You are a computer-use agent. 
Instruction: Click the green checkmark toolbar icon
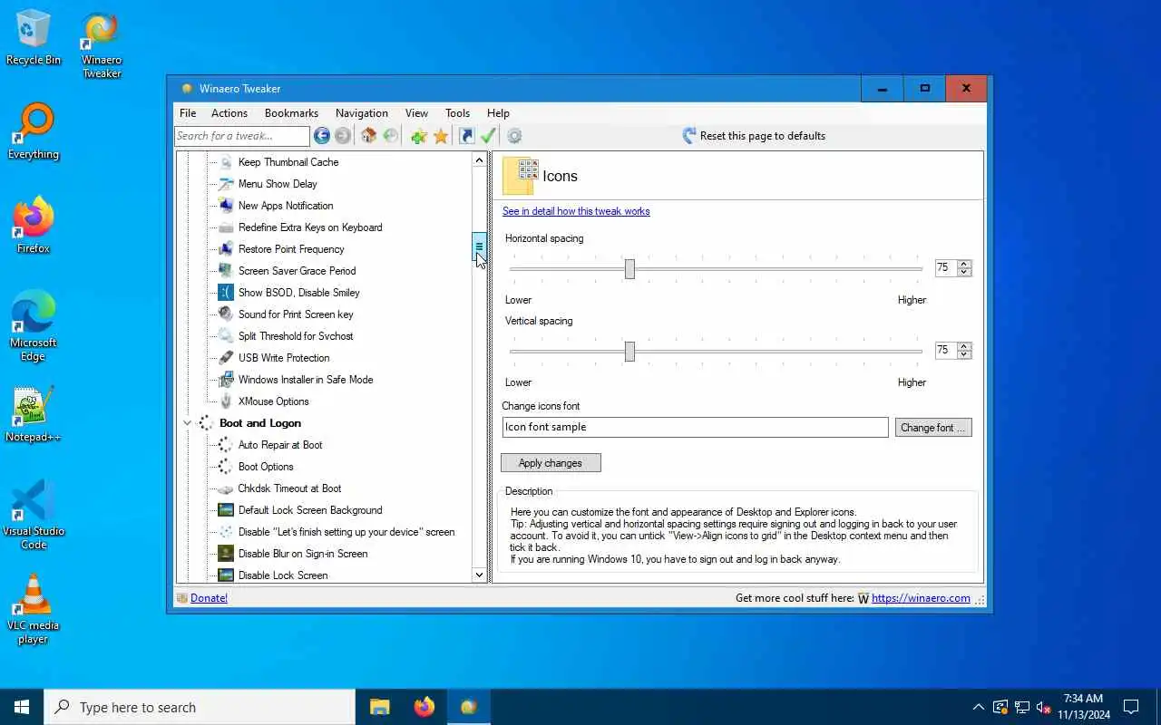click(488, 136)
